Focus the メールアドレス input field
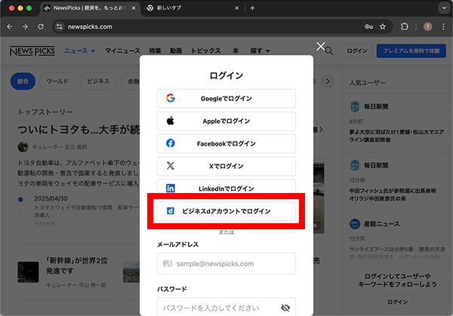Image resolution: width=453 pixels, height=316 pixels. tap(226, 263)
